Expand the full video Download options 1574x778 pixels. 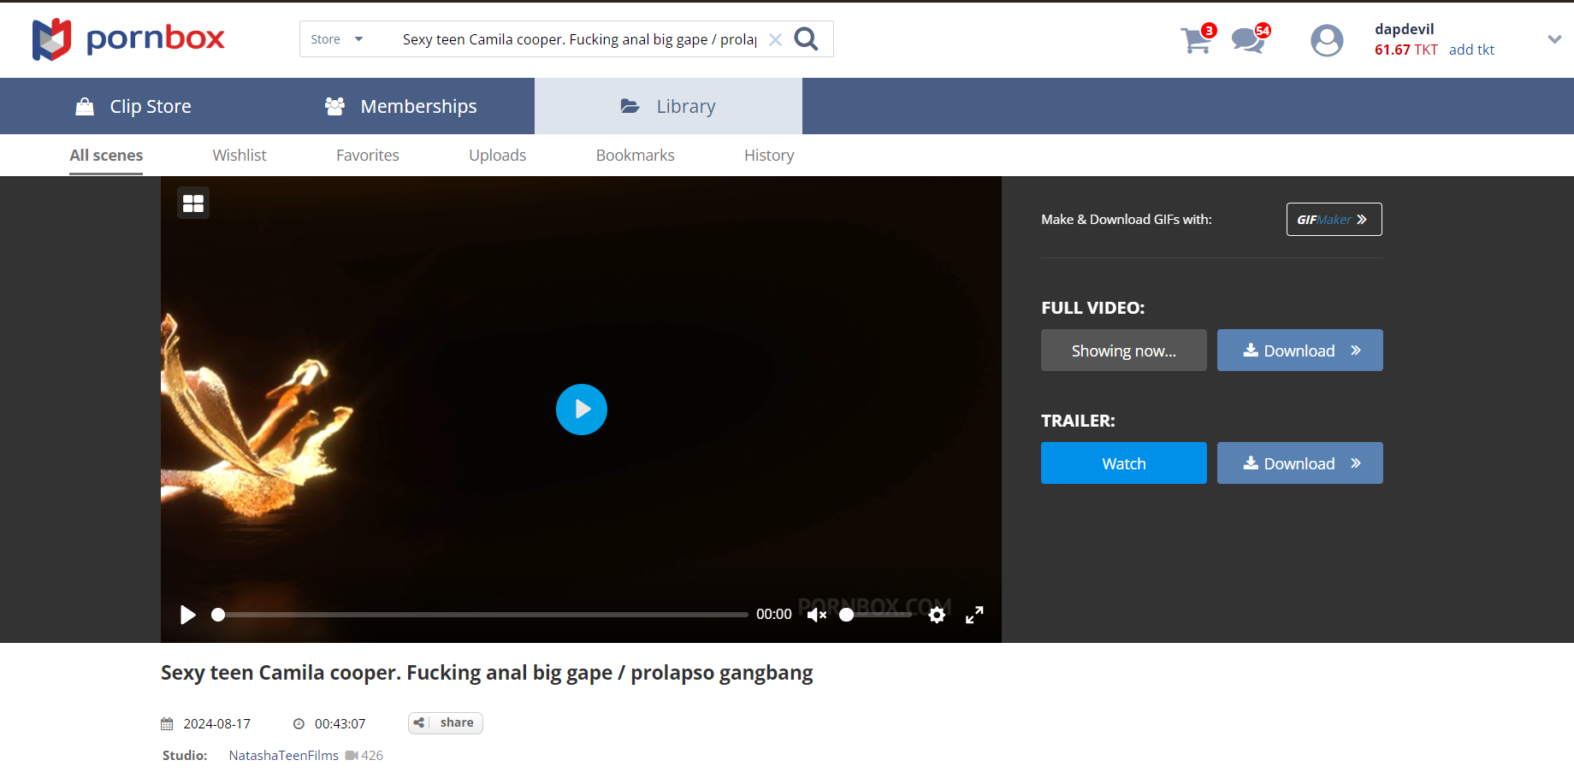pos(1299,351)
